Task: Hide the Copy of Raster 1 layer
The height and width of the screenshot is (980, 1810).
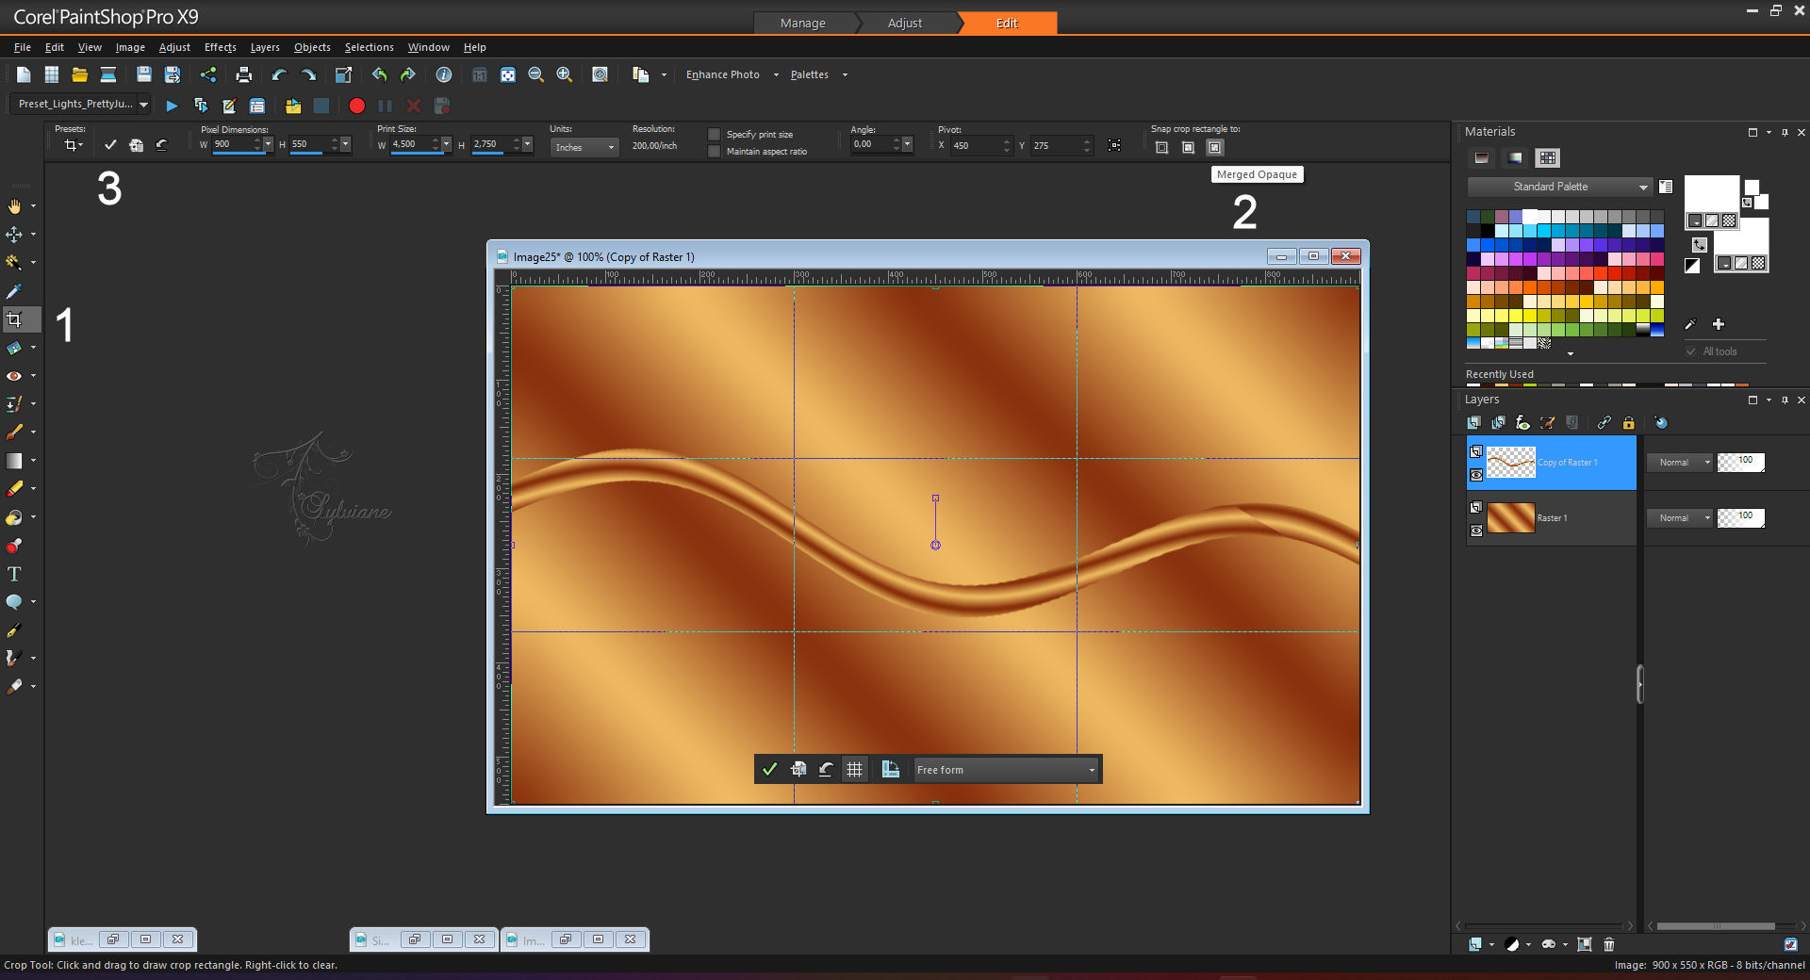Action: 1476,475
